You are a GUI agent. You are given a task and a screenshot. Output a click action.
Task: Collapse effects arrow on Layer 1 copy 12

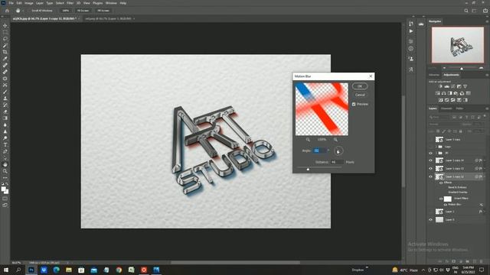tap(485, 176)
